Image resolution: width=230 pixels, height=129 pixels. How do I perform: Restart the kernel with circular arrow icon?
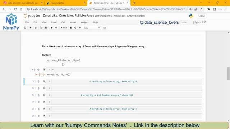click(75, 28)
